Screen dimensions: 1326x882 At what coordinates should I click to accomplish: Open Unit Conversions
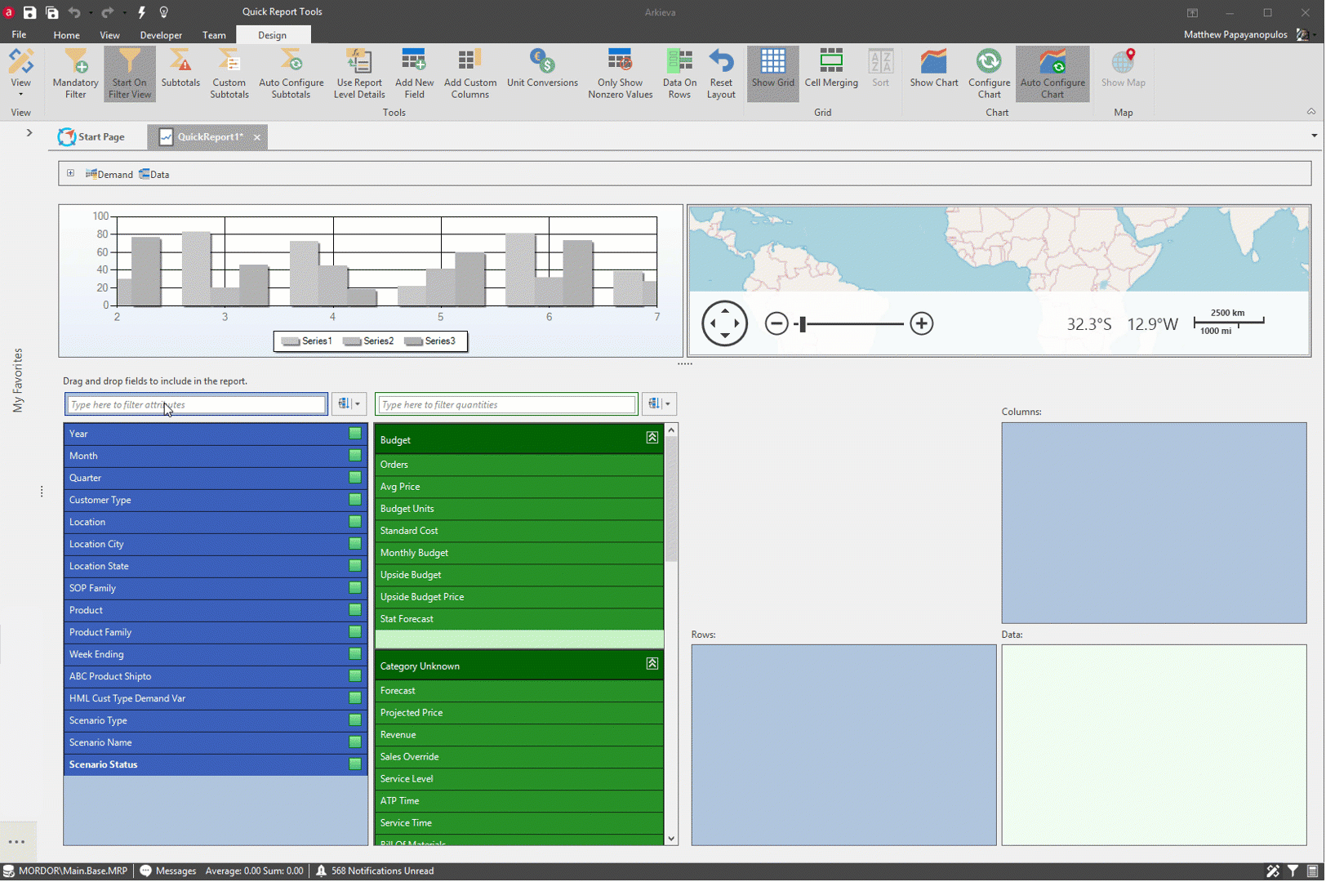pos(541,68)
